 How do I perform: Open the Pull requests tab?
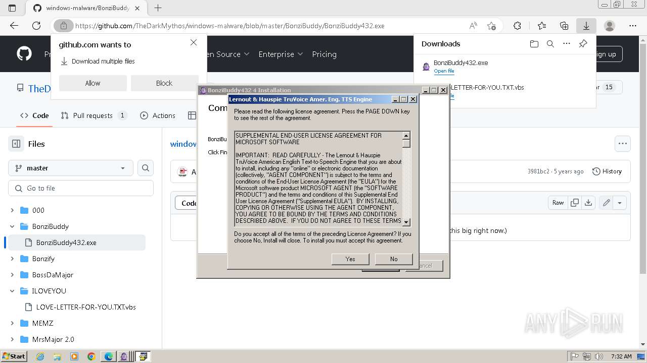pos(94,115)
